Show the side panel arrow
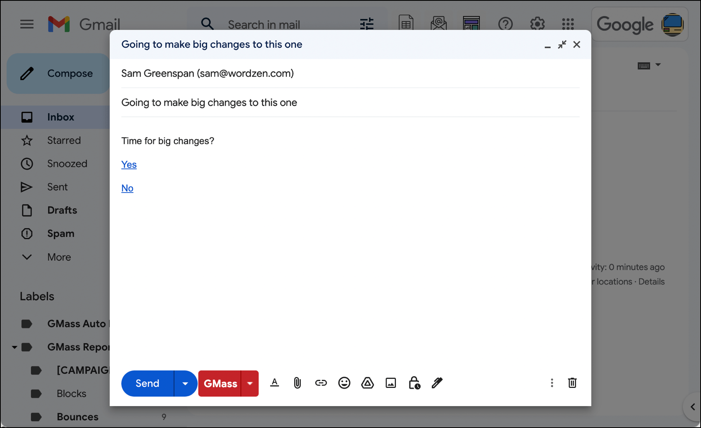 [692, 407]
